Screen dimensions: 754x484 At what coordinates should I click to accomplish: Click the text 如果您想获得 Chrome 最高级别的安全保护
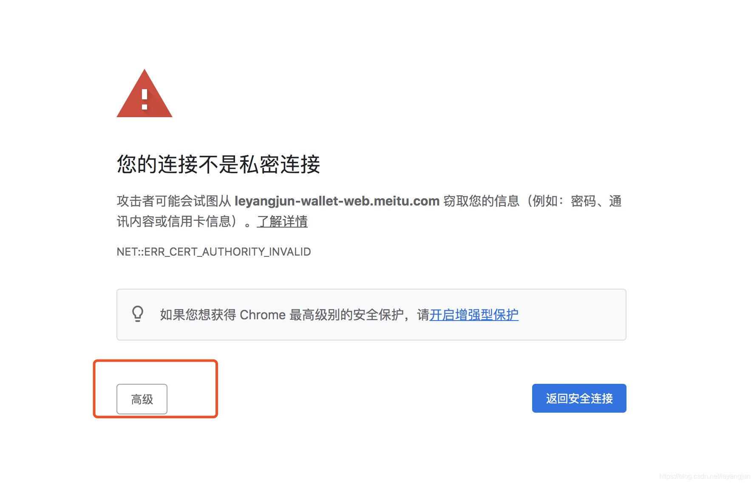coord(282,315)
